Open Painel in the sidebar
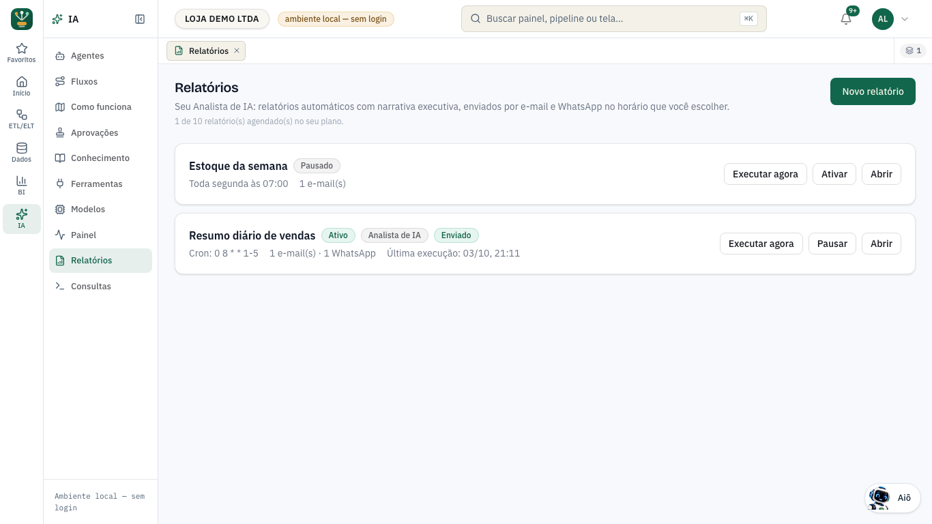 click(x=101, y=235)
